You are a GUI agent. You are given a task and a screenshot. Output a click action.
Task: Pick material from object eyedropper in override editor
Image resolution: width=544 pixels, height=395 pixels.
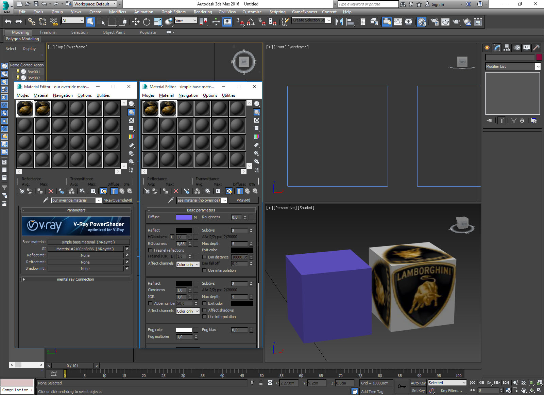(x=46, y=200)
